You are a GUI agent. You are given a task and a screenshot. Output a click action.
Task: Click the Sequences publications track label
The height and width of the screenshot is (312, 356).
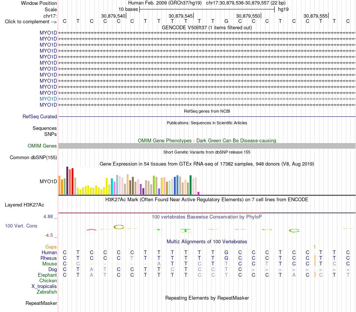click(x=45, y=128)
